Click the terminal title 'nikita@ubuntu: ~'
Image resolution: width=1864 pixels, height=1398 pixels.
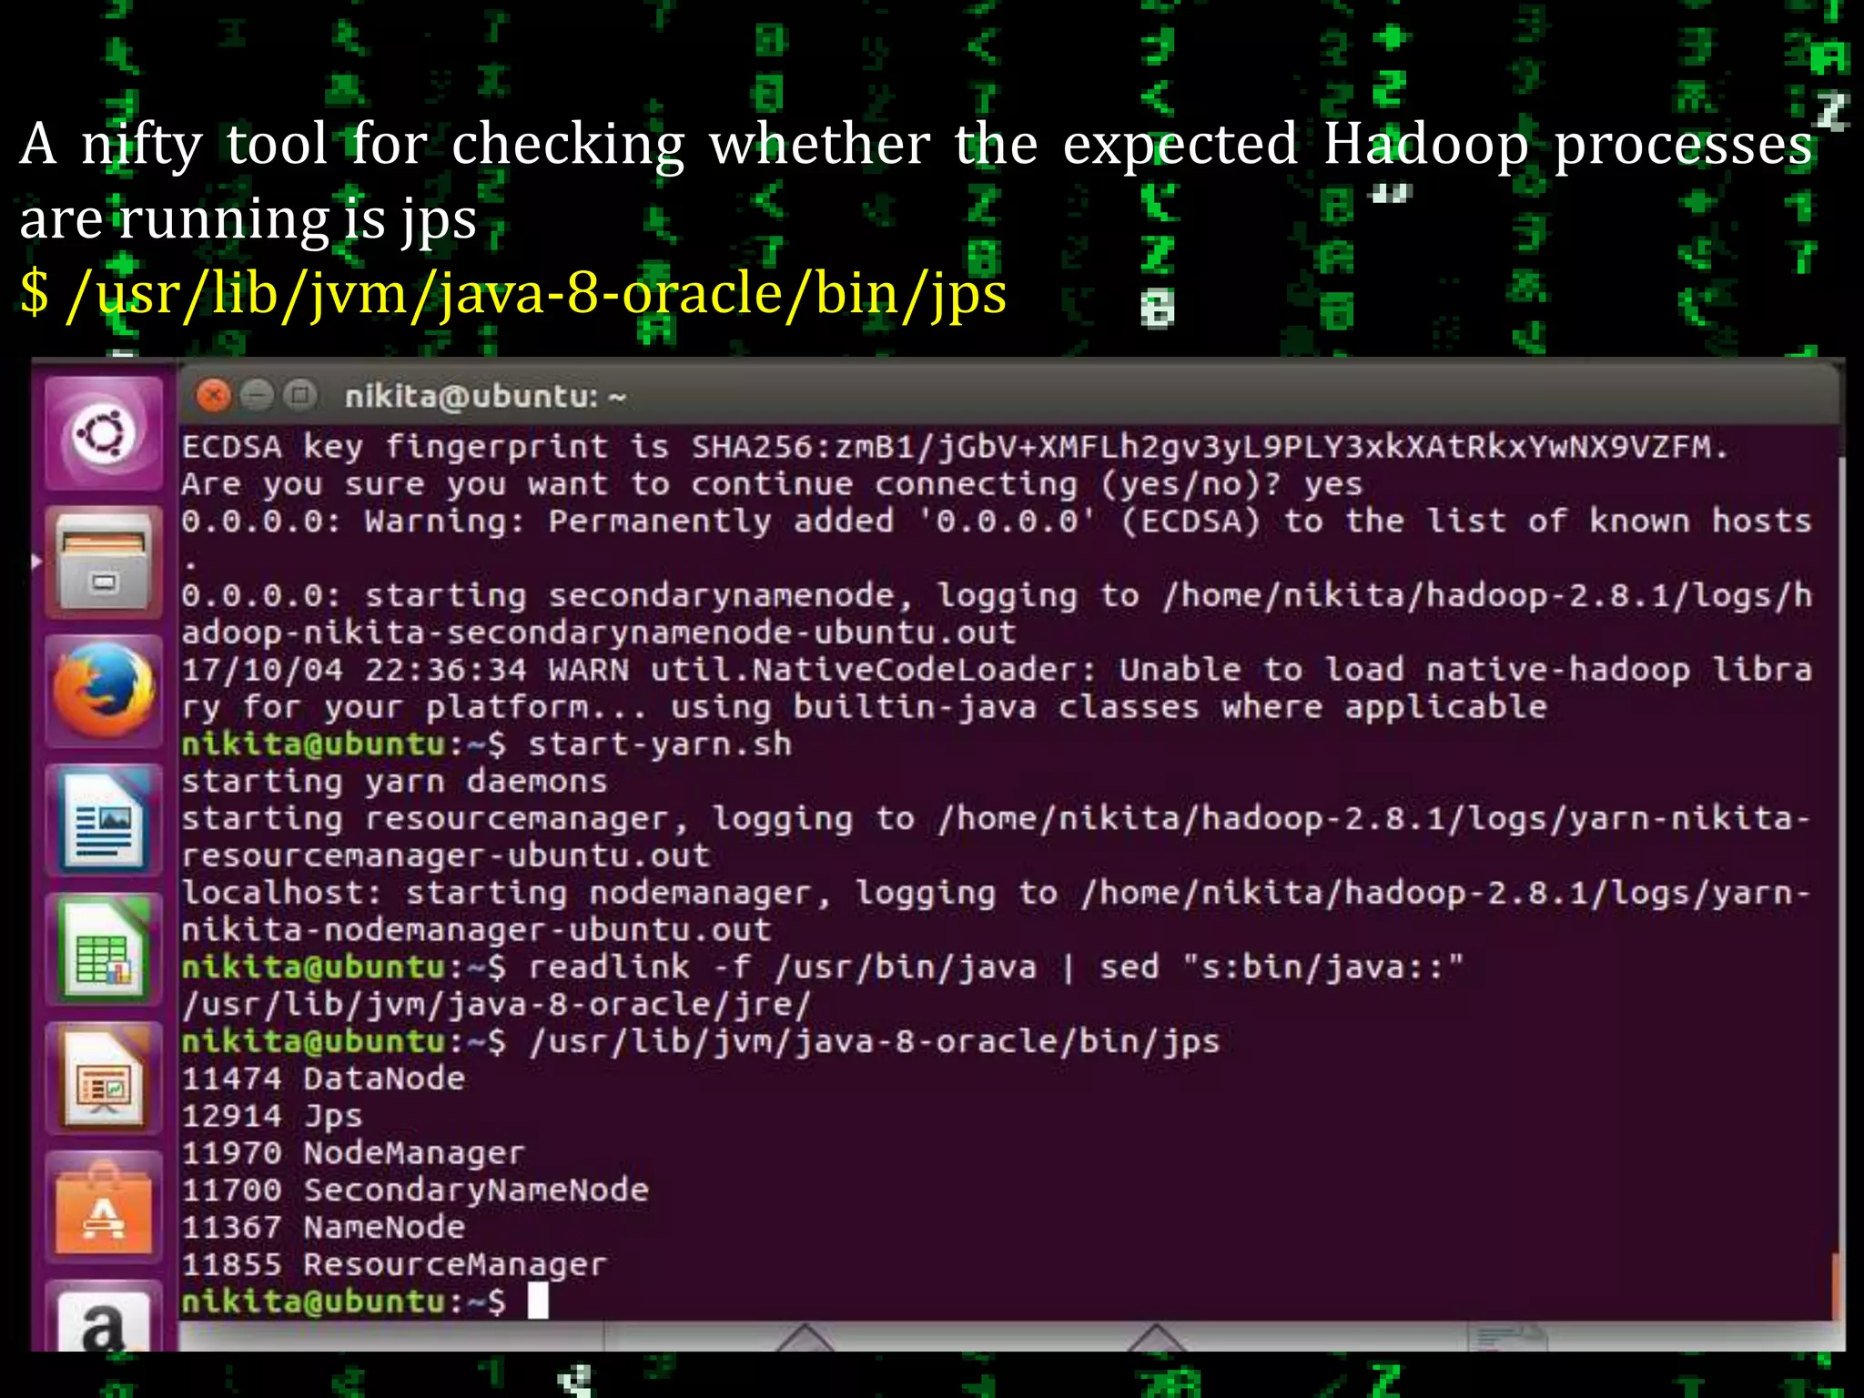[485, 397]
